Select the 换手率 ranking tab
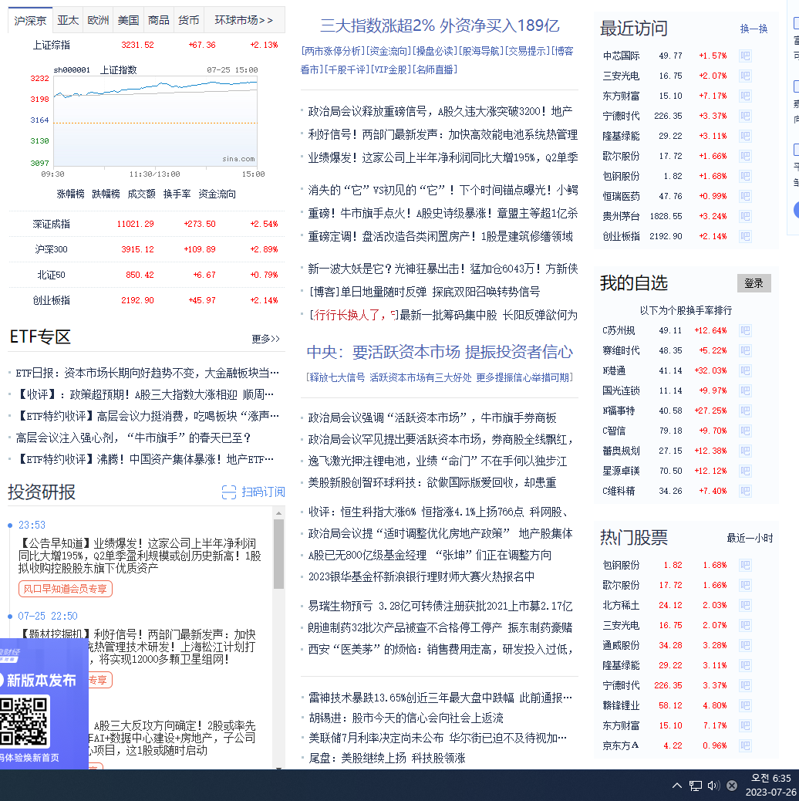Viewport: 799px width, 801px height. [177, 194]
